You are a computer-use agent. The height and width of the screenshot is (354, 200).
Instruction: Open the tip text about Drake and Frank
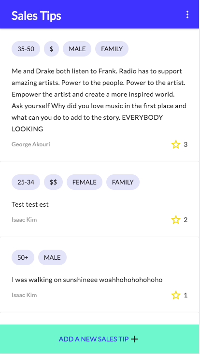pyautogui.click(x=99, y=100)
